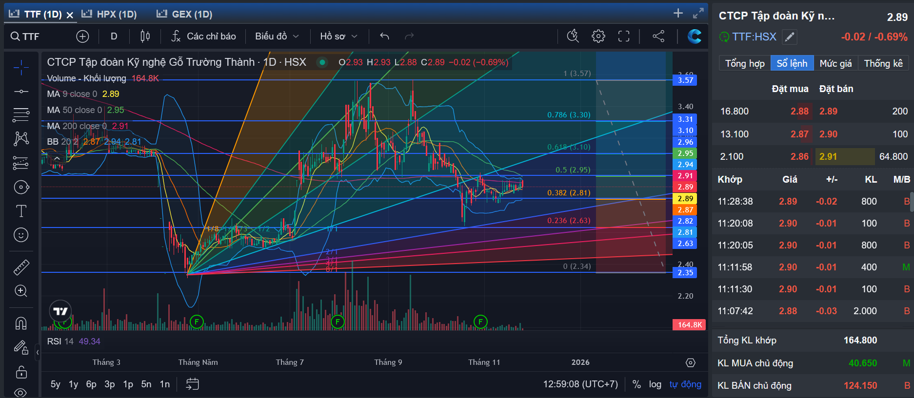Select the Text annotation tool
Viewport: 914px width, 398px height.
[x=21, y=211]
